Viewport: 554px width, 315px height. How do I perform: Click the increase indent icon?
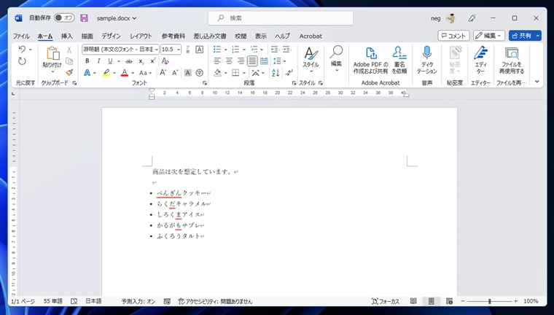(x=286, y=50)
